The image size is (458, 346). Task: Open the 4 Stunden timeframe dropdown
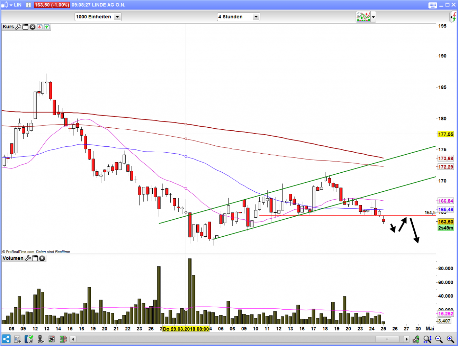256,17
